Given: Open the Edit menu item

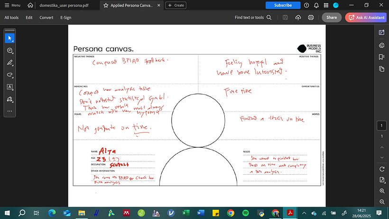Looking at the screenshot, I should click(29, 18).
